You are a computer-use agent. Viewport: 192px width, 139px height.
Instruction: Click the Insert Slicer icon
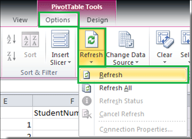pyautogui.click(x=60, y=39)
